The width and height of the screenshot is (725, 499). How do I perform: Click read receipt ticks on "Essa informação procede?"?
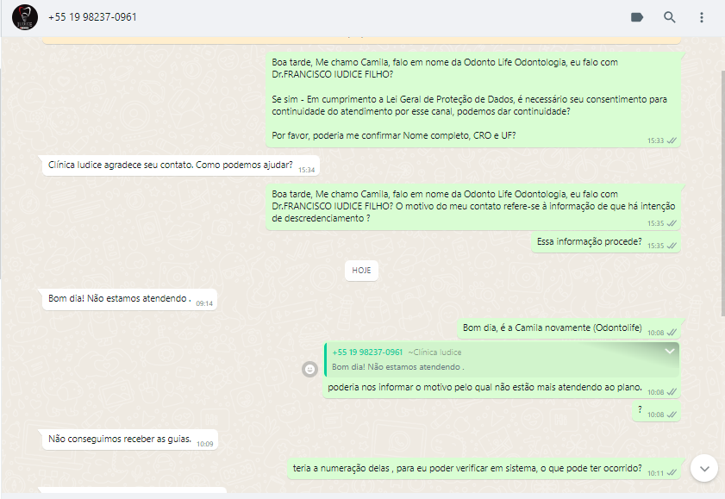click(x=672, y=246)
